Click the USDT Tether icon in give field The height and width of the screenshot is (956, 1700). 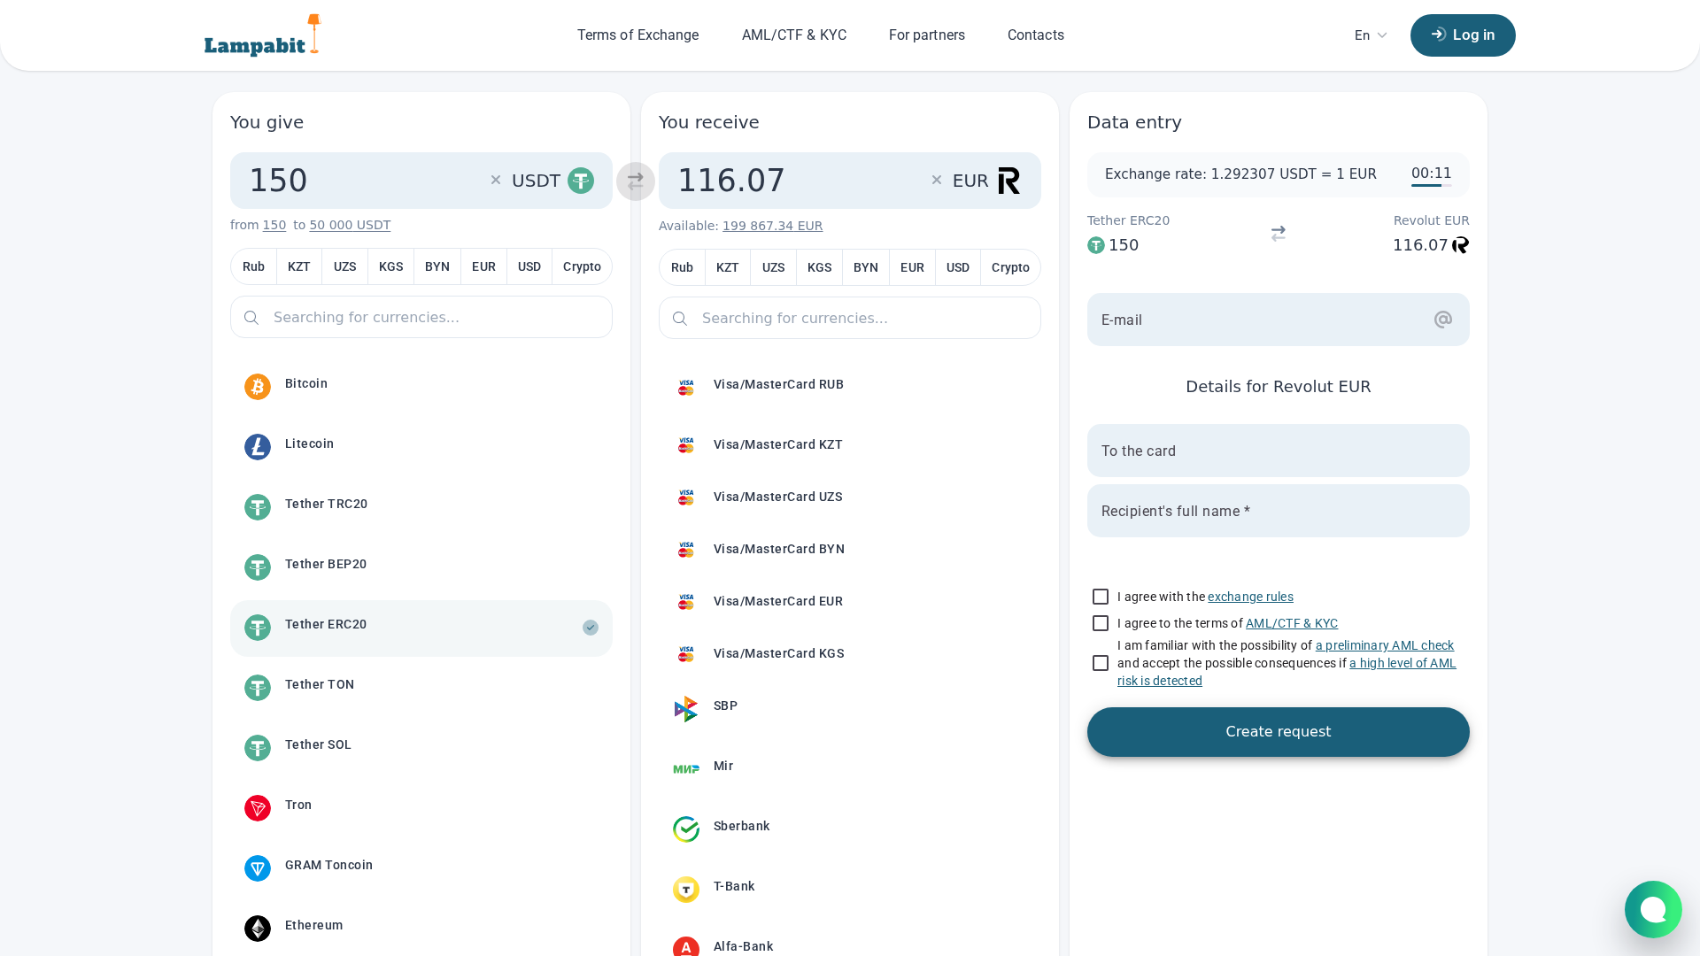[x=581, y=181]
